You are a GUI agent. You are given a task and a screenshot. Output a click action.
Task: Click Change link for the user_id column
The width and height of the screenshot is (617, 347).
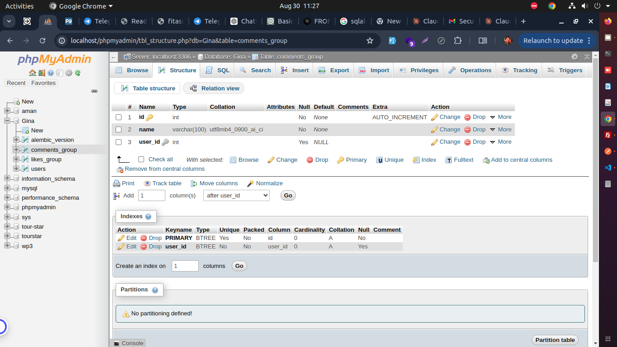click(446, 142)
